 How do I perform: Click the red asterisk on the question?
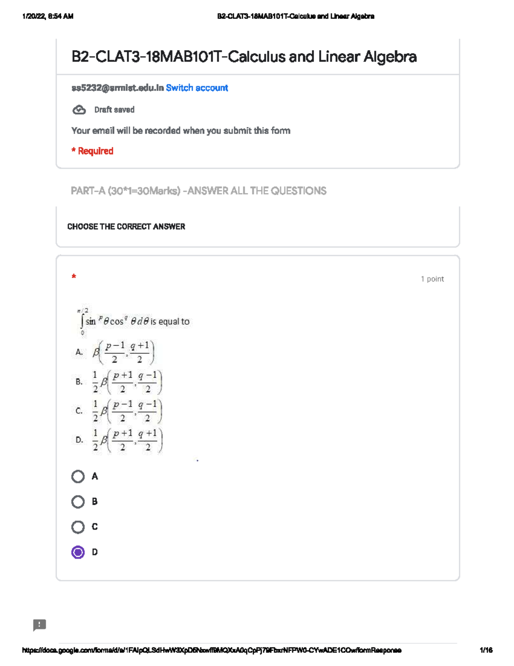(74, 277)
